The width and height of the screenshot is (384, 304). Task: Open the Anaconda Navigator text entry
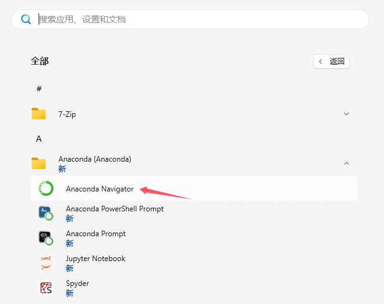click(x=100, y=189)
